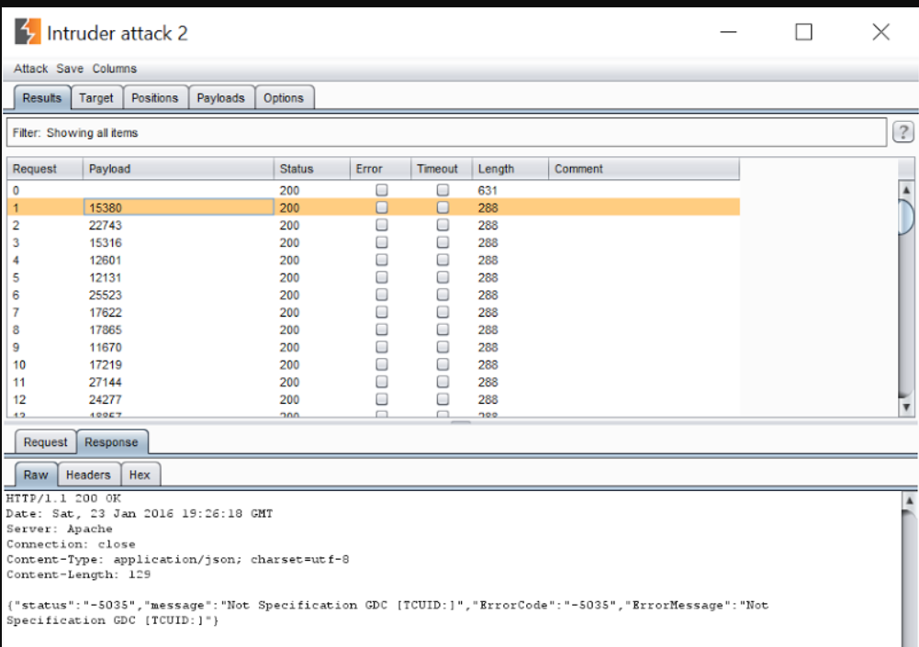Toggle Error checkbox for payload 15380
Image resolution: width=919 pixels, height=647 pixels.
click(x=382, y=207)
